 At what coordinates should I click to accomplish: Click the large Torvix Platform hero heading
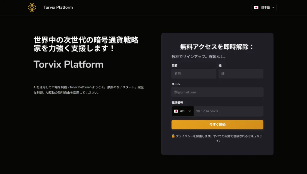click(68, 64)
